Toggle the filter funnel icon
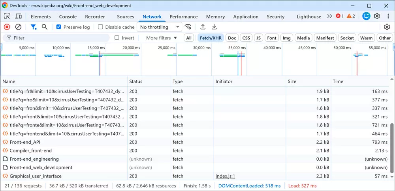This screenshot has height=191, width=395. [33, 27]
